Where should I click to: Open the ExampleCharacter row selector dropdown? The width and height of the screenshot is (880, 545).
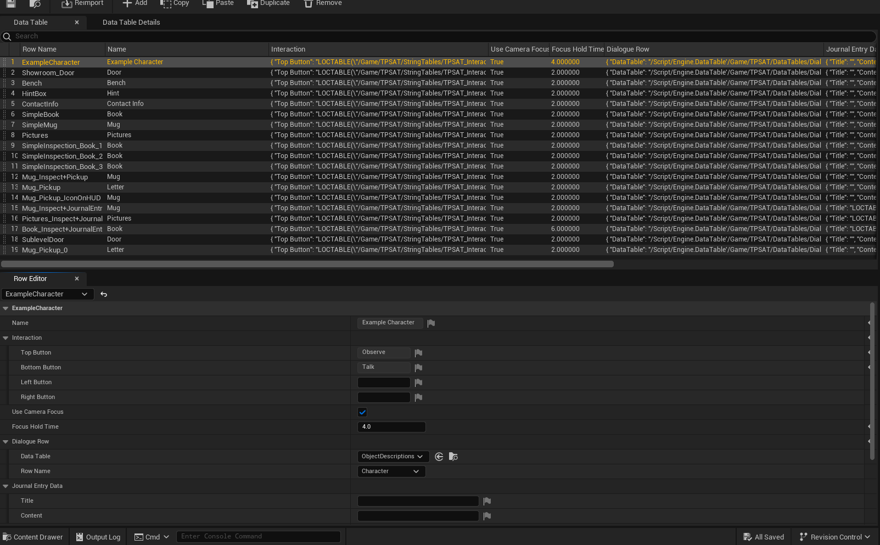pyautogui.click(x=47, y=294)
